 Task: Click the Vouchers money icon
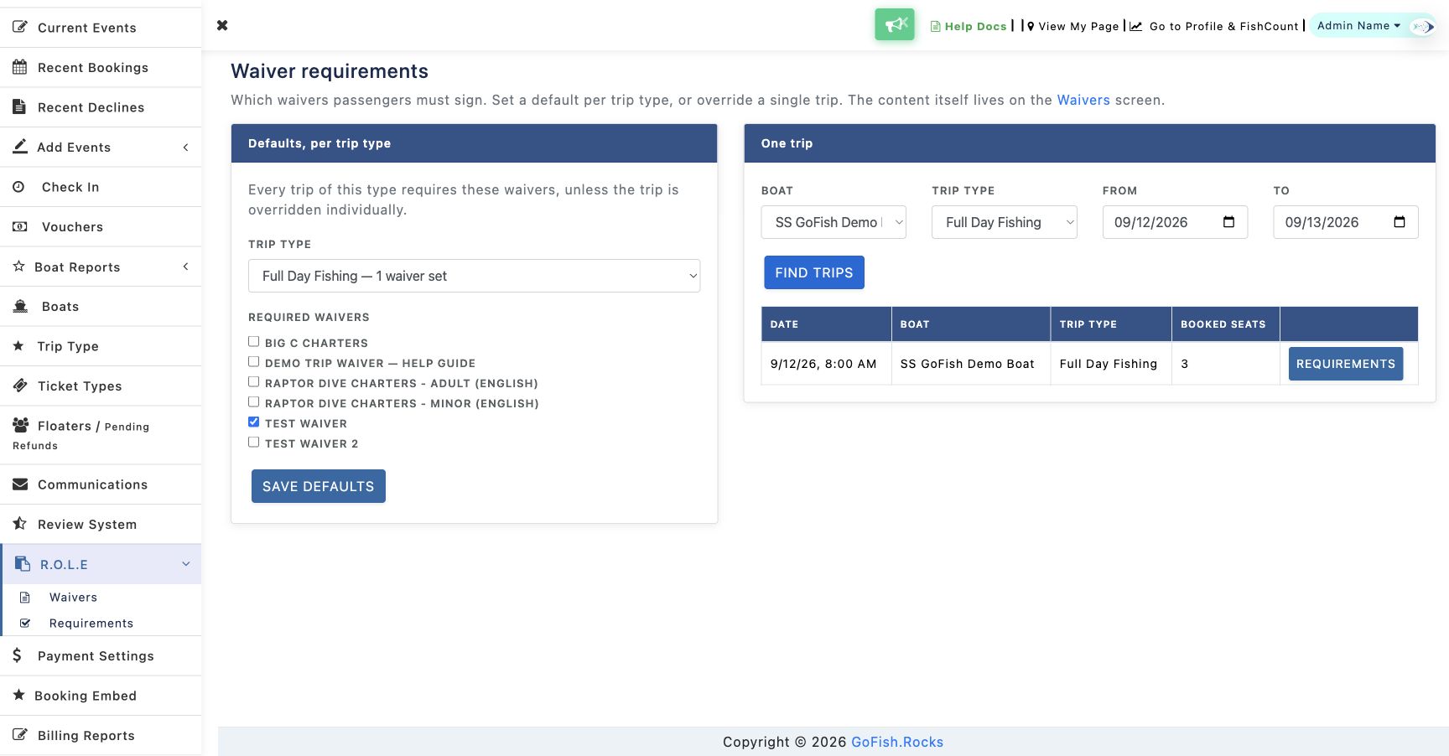point(20,226)
